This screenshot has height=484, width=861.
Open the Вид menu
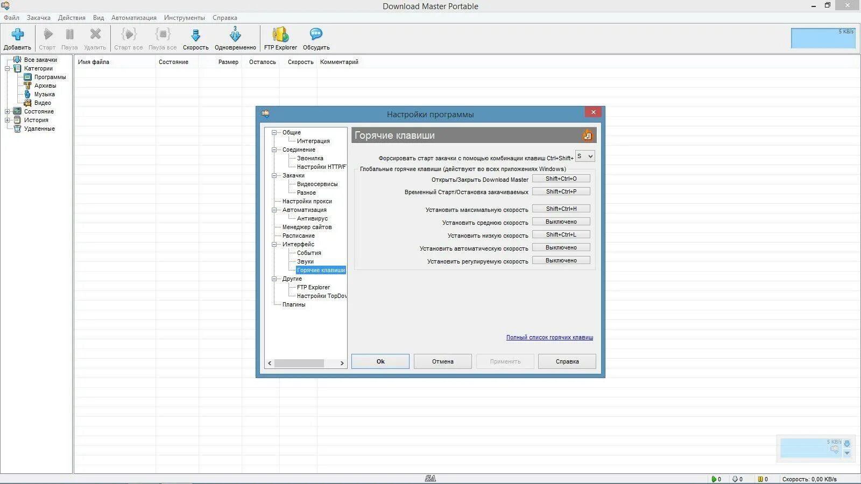coord(98,18)
